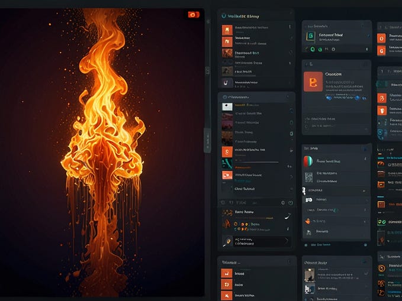Collapse the side panel with the vertical handle tab
Screen dimensions: 402x301
tap(207, 140)
